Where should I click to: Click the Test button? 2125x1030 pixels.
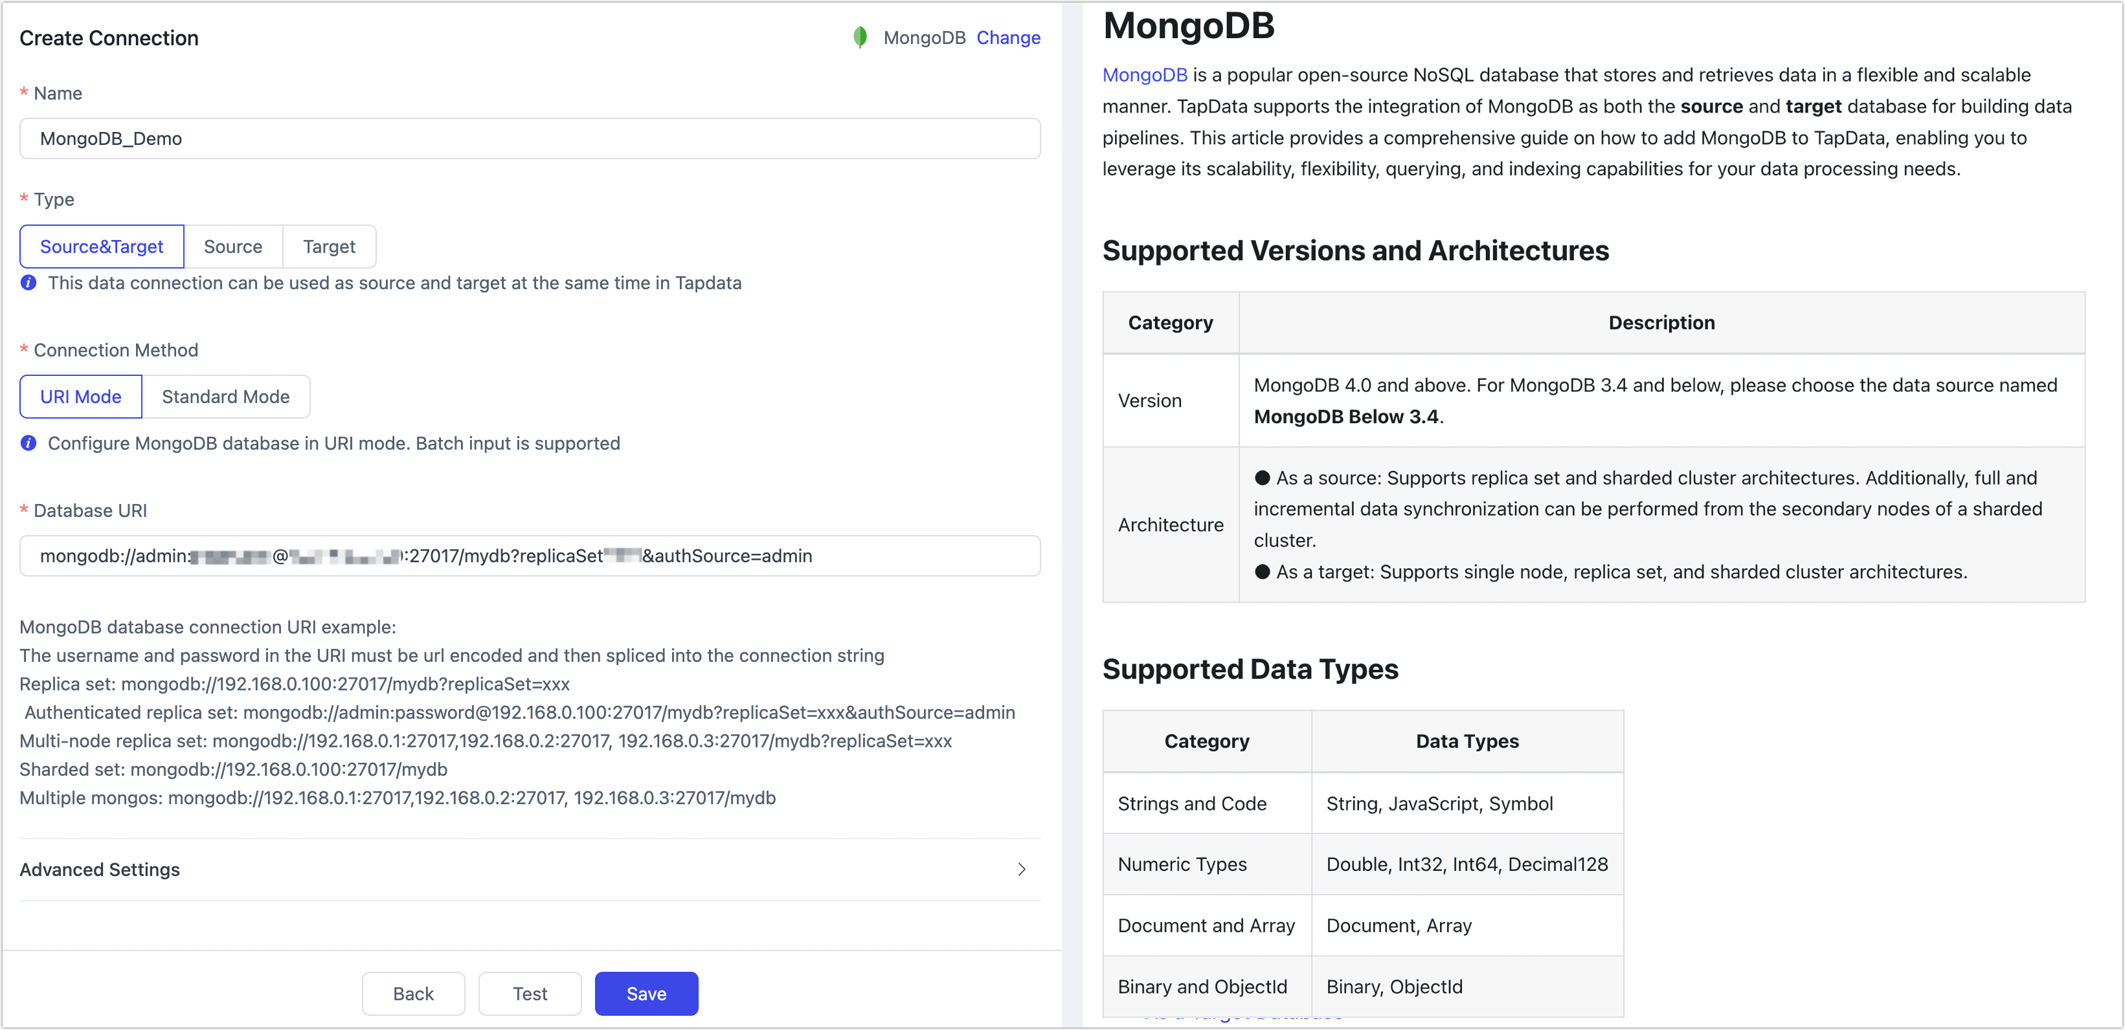coord(530,994)
